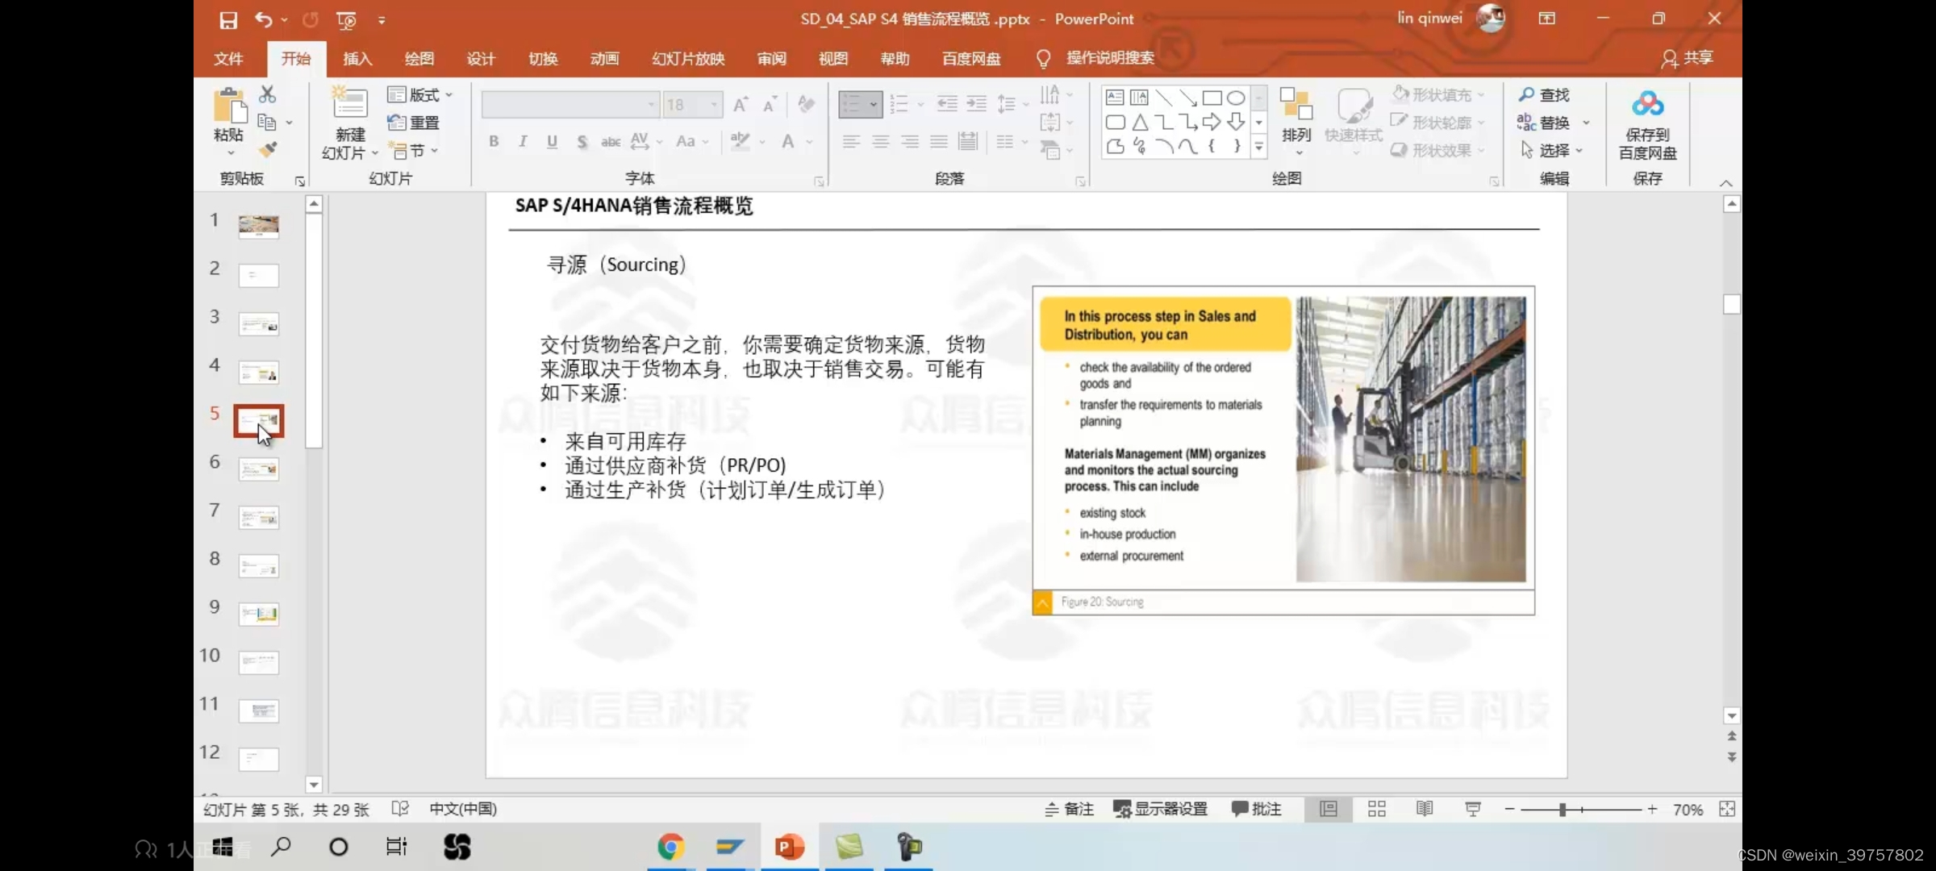This screenshot has height=871, width=1936.
Task: Click the Undo arrow icon
Action: click(x=263, y=19)
